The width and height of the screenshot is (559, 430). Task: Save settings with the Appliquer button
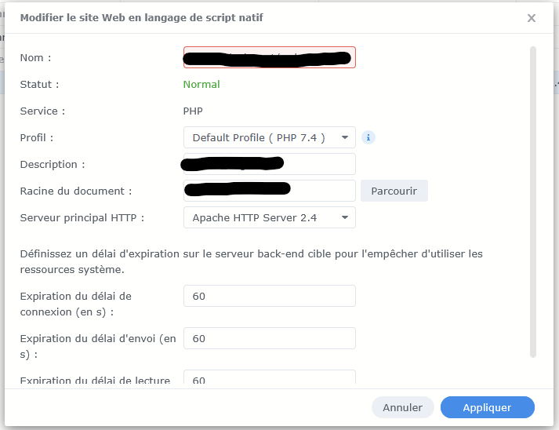click(487, 407)
